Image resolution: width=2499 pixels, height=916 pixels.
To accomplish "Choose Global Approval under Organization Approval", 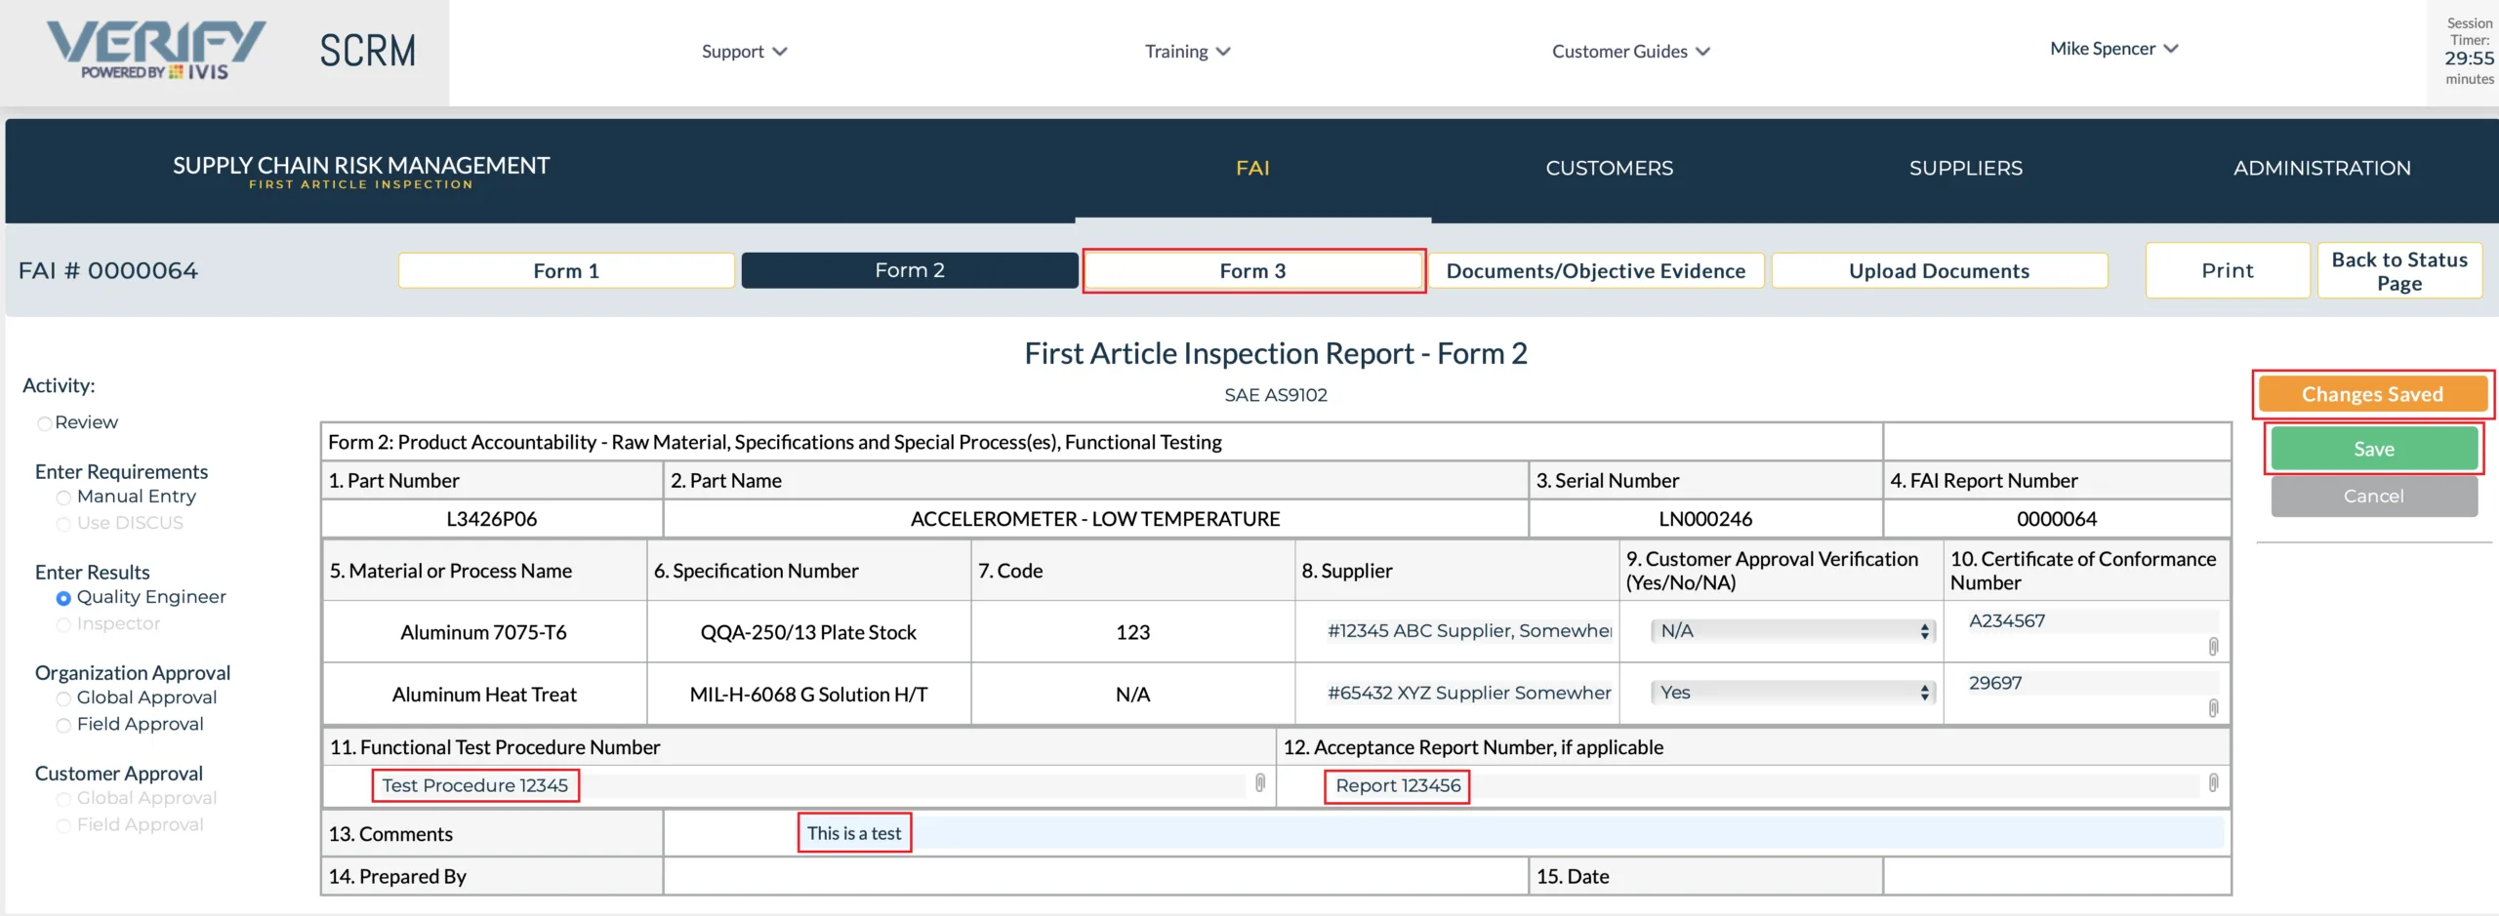I will (x=63, y=698).
